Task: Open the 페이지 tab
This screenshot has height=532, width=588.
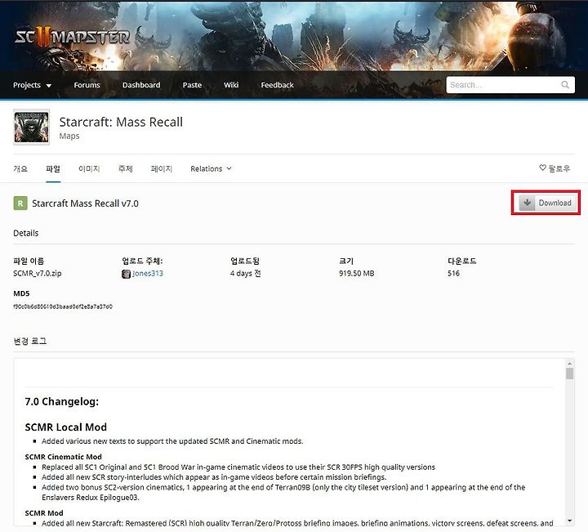Action: 161,169
